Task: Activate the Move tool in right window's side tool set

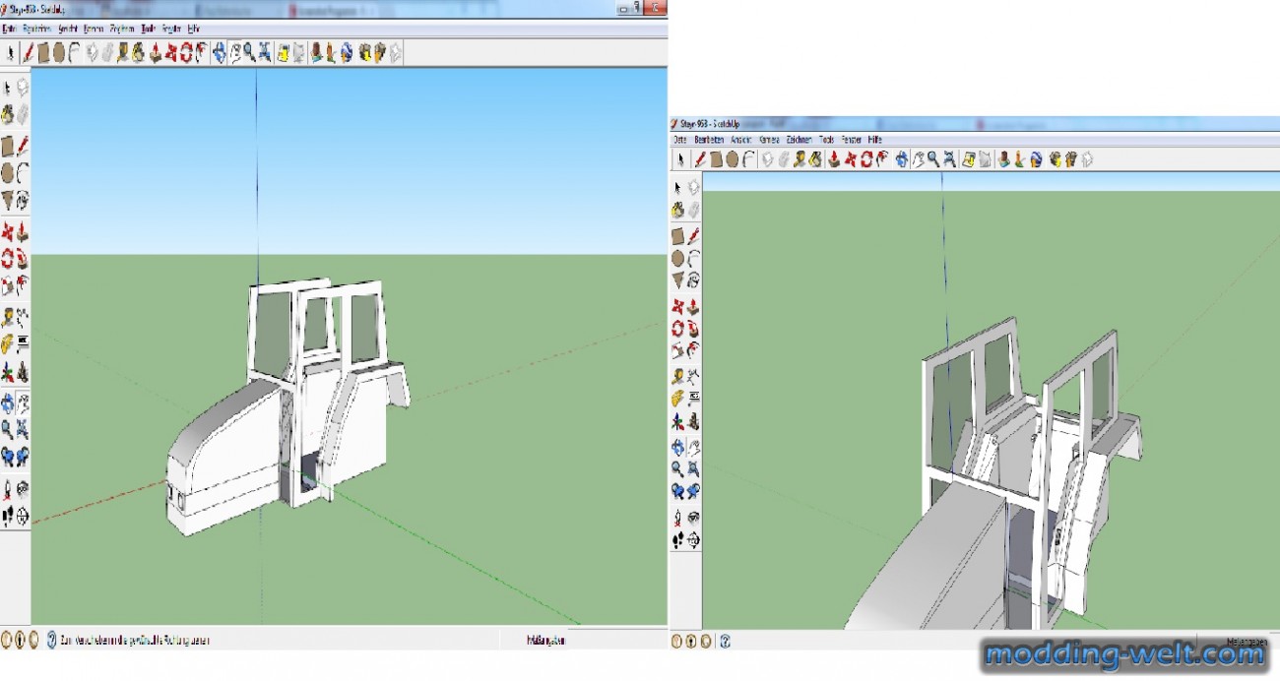Action: click(677, 307)
